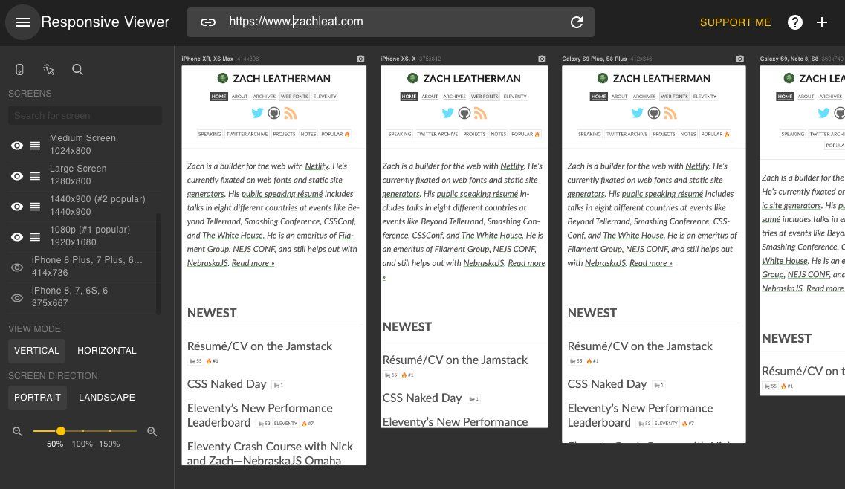The image size is (845, 489).
Task: Click avatar logo in iPhone XR preview
Action: [x=222, y=78]
